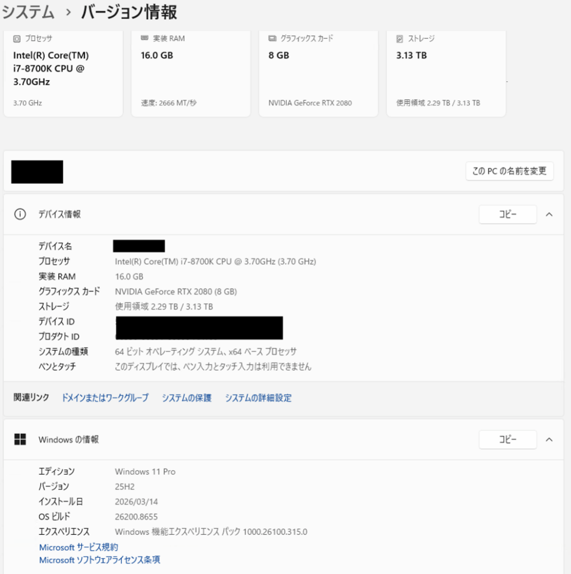This screenshot has width=571, height=574.
Task: Click 速度: 2666 MT/秒 in RAM card
Action: 169,103
